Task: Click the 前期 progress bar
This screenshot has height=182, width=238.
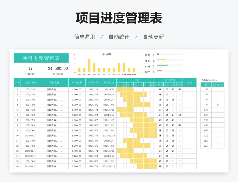Action: pos(170,54)
